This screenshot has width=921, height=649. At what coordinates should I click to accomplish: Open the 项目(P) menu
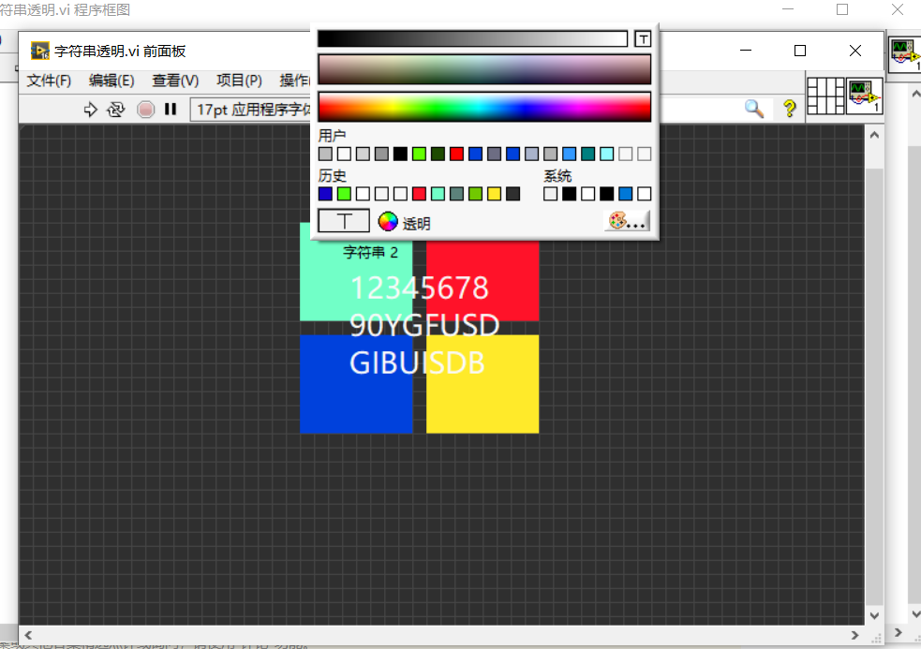239,81
